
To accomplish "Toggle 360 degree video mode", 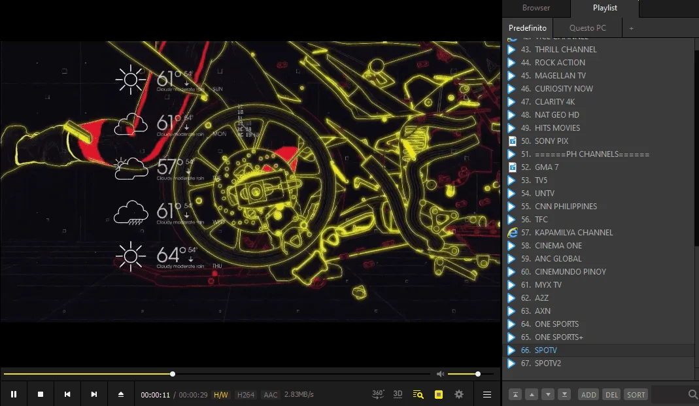I will click(x=377, y=394).
